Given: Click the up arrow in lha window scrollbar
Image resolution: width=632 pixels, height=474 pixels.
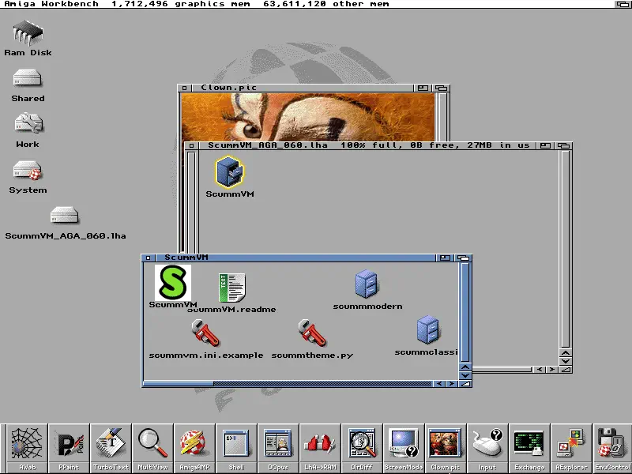Looking at the screenshot, I should (566, 353).
